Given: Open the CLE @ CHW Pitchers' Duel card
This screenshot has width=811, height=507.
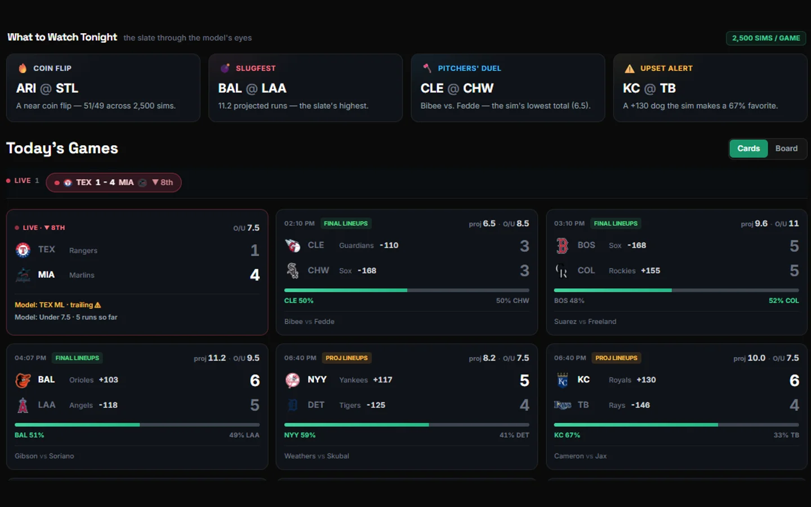Looking at the screenshot, I should [x=508, y=88].
